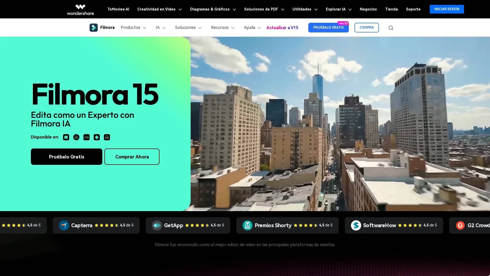Viewport: 490px width, 276px height.
Task: Open the Tienda page
Action: coord(391,9)
